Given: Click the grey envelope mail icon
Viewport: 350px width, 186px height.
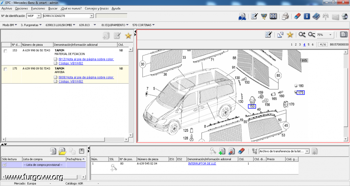Looking at the screenshot, I should (x=335, y=17).
